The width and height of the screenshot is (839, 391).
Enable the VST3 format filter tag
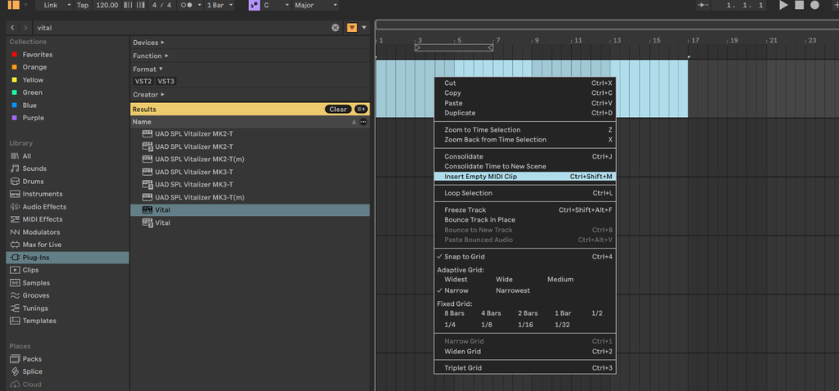(x=166, y=81)
